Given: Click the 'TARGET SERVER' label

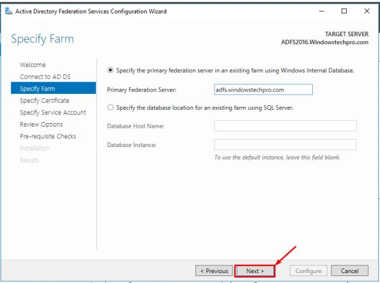Looking at the screenshot, I should (x=347, y=34).
